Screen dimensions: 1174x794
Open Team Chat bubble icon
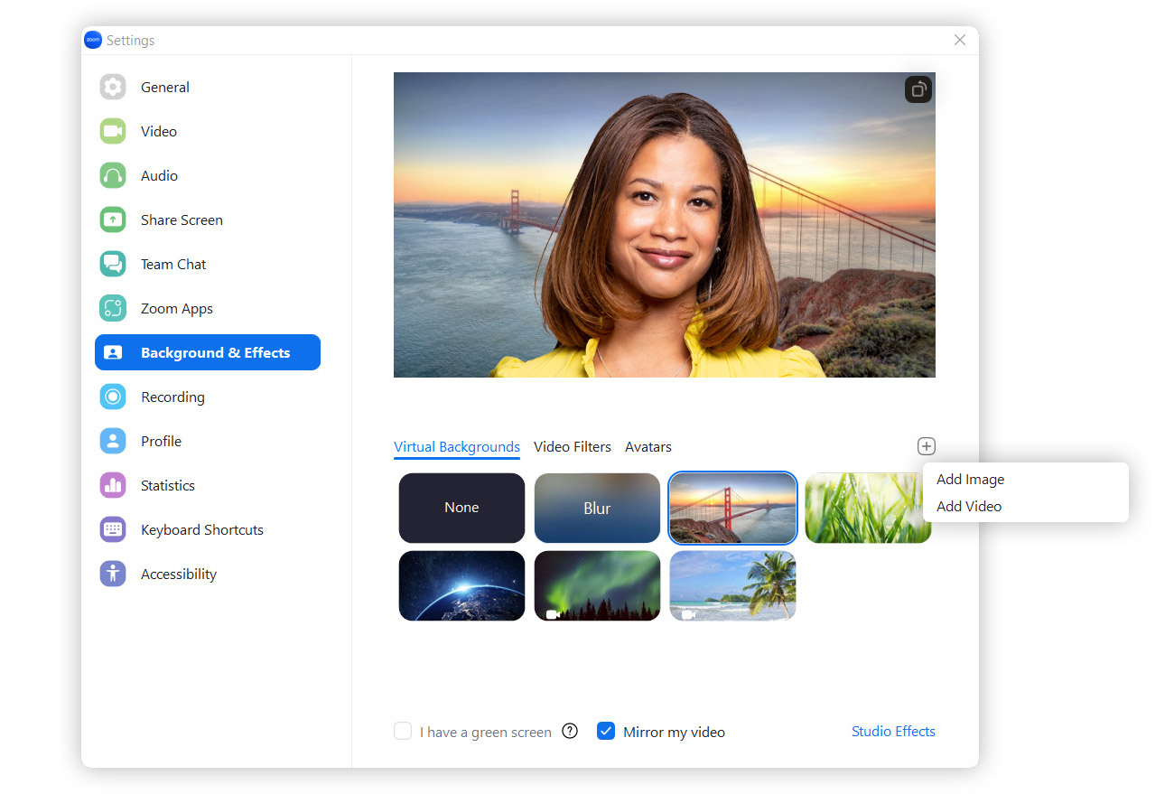[x=113, y=265]
